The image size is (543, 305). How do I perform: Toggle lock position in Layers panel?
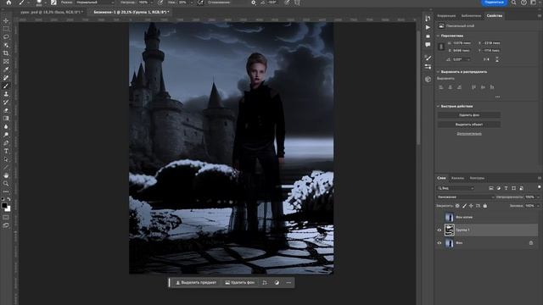(x=471, y=206)
